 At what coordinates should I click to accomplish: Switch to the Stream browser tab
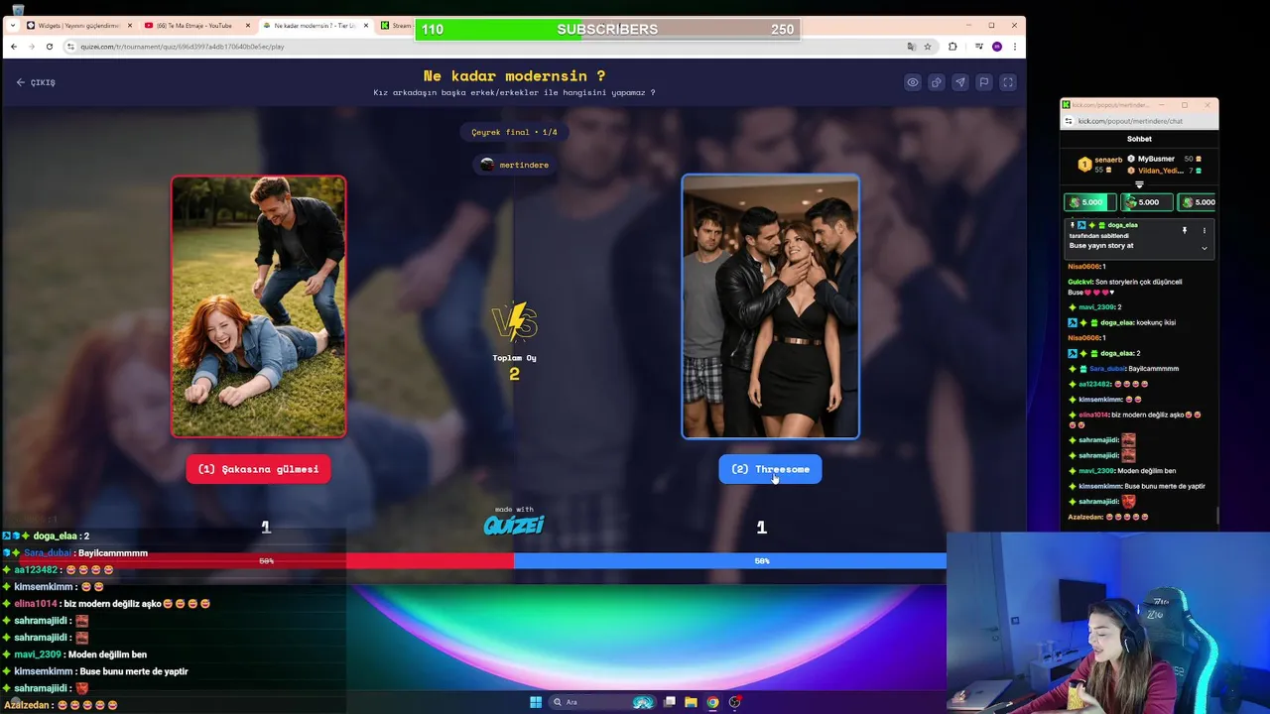[396, 26]
